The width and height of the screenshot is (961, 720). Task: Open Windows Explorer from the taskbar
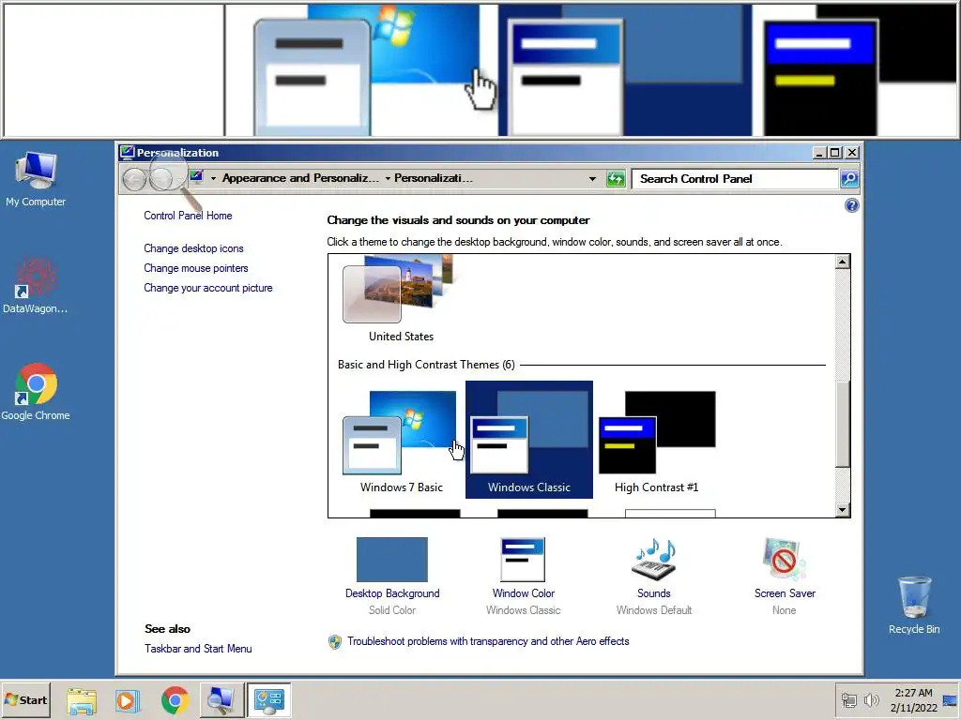click(82, 700)
